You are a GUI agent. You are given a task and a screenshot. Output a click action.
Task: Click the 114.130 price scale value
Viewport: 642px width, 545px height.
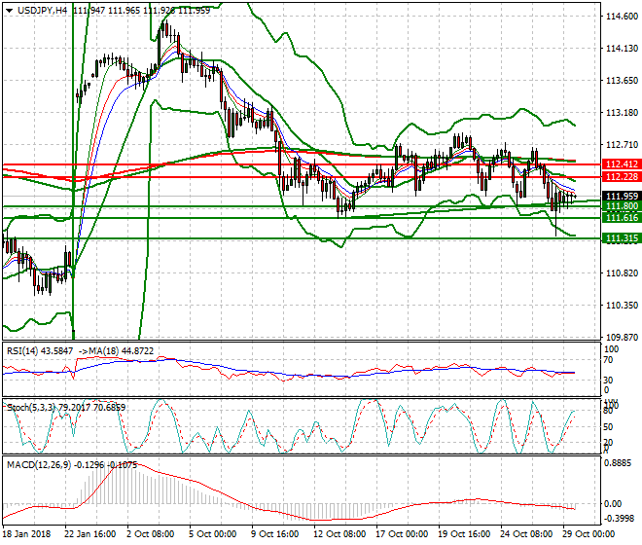(622, 49)
